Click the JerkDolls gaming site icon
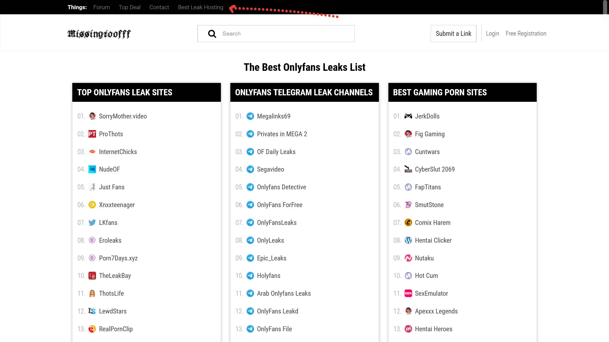This screenshot has height=342, width=609. click(408, 116)
